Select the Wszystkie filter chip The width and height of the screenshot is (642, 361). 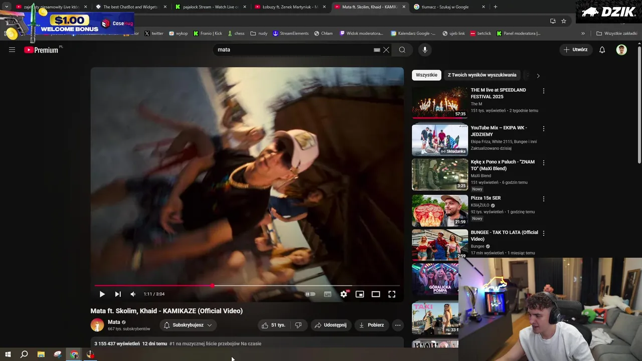tap(426, 75)
